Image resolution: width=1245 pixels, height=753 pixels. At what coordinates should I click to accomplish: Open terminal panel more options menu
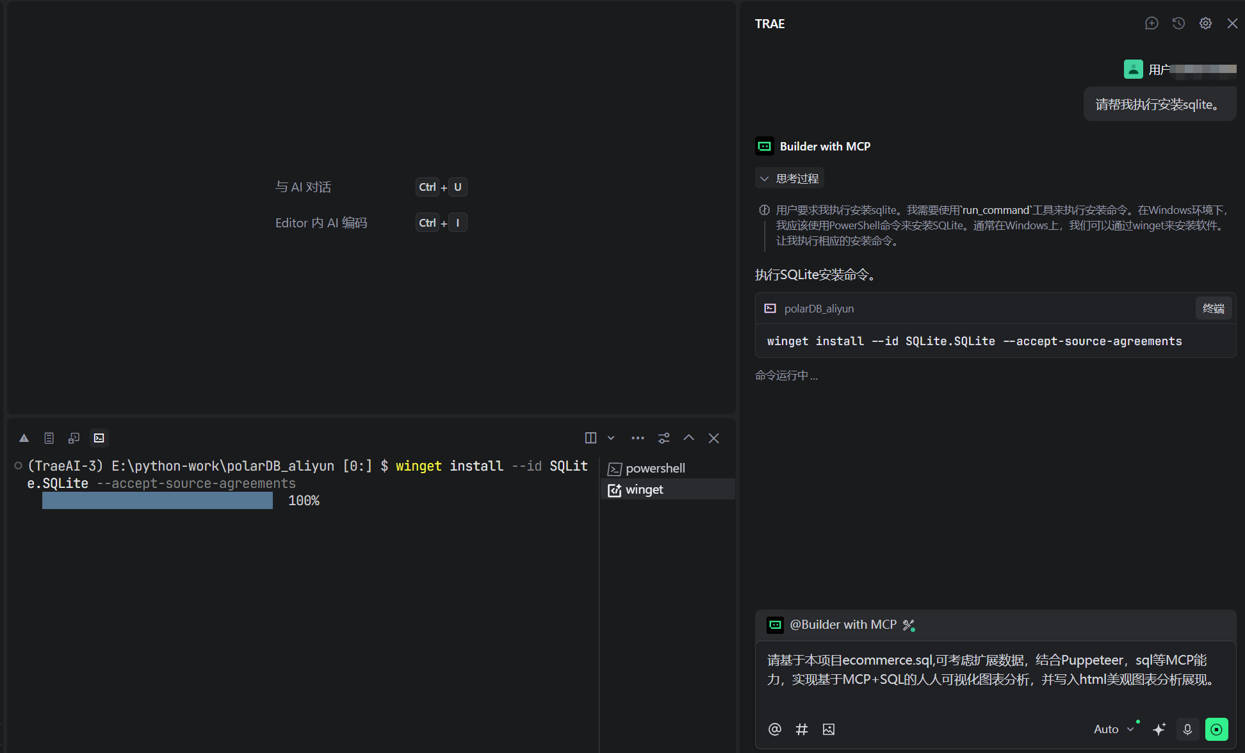(637, 438)
